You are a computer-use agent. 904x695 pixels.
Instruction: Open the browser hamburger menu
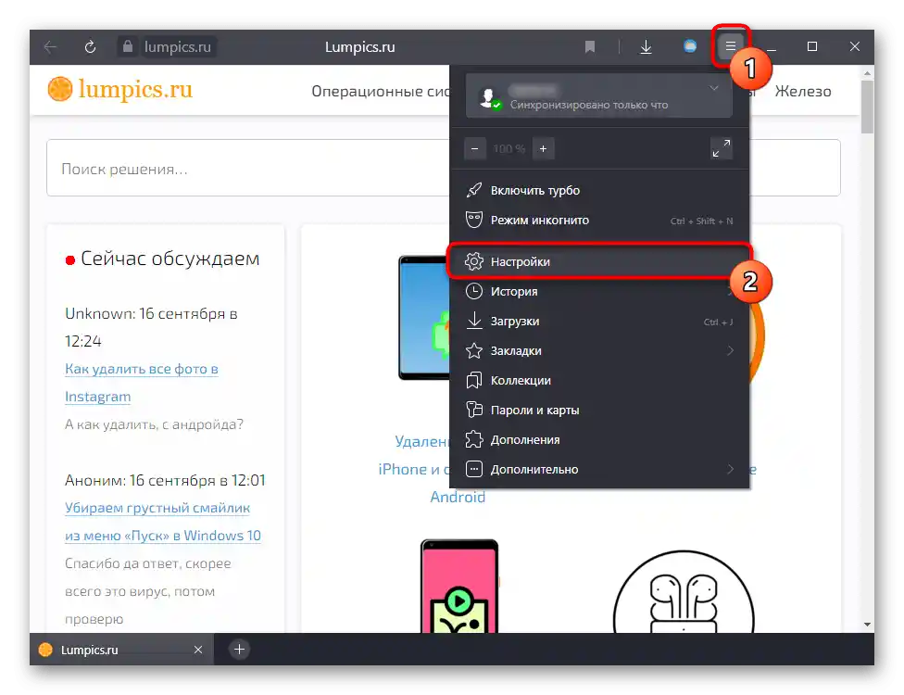731,46
